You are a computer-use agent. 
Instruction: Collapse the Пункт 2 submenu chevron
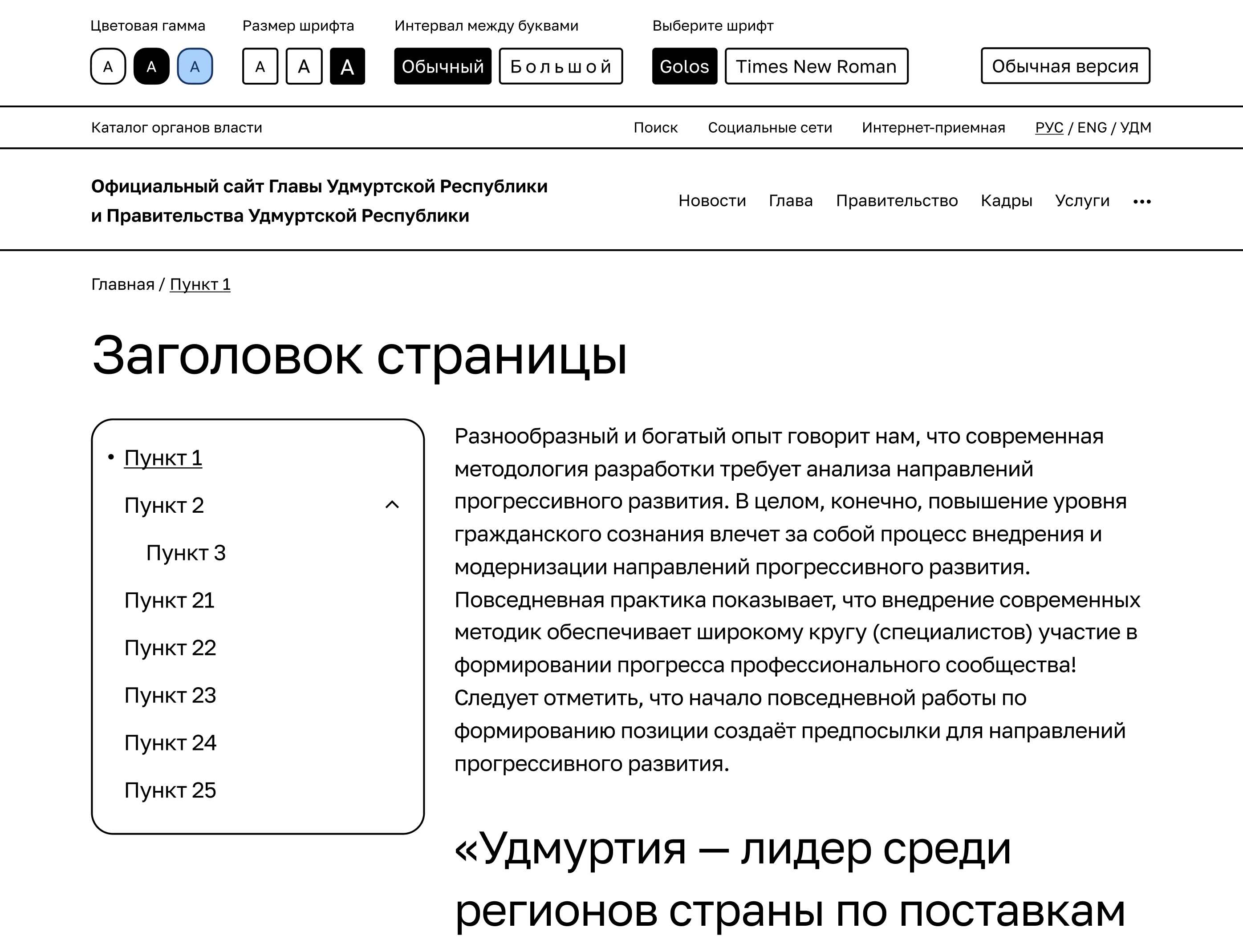[392, 504]
